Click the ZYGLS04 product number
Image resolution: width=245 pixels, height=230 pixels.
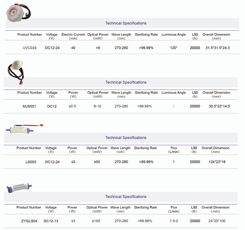tap(29, 221)
